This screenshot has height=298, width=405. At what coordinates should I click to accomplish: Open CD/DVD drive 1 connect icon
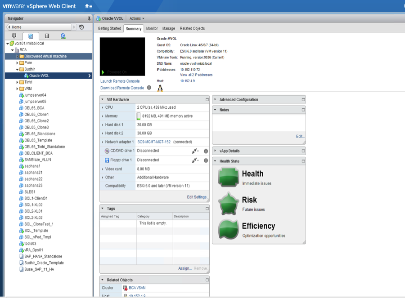[195, 151]
